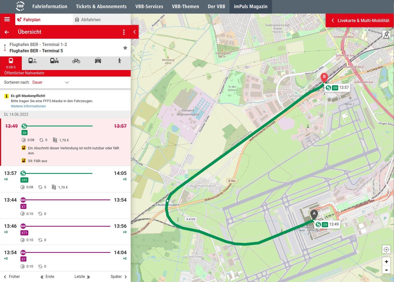Open the Tickets & Abonnements menu
Screen dimensions: 394x282
point(101,7)
